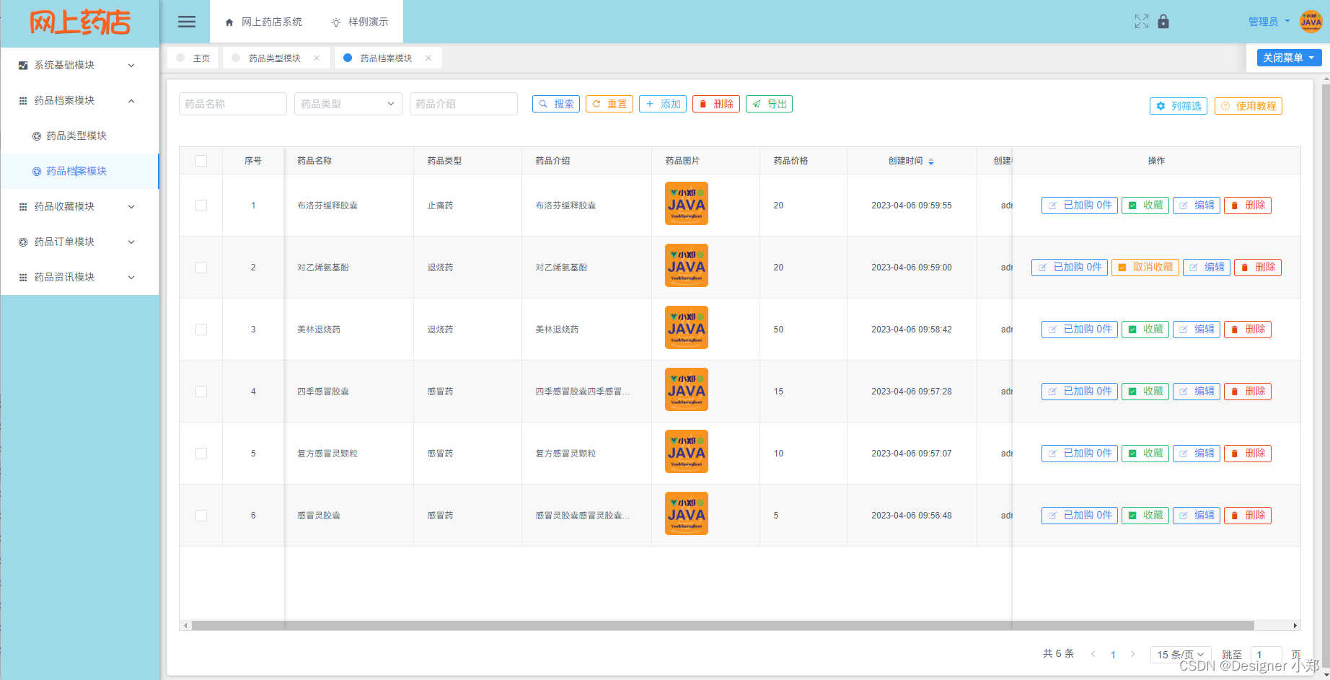Image resolution: width=1330 pixels, height=680 pixels.
Task: Check the row 4 四季感冒胶囊 checkbox
Action: click(201, 392)
